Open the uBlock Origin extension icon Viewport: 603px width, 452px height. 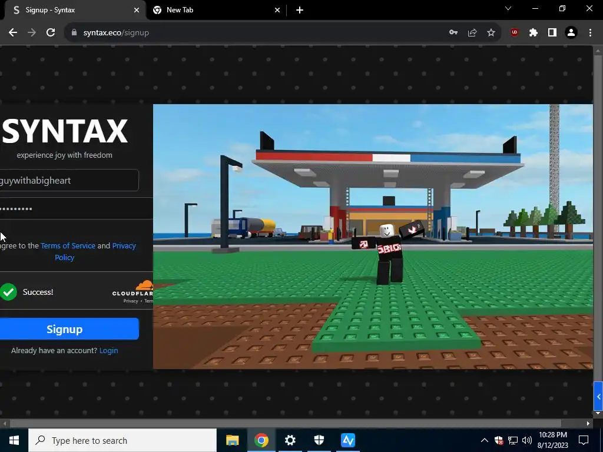pos(514,33)
